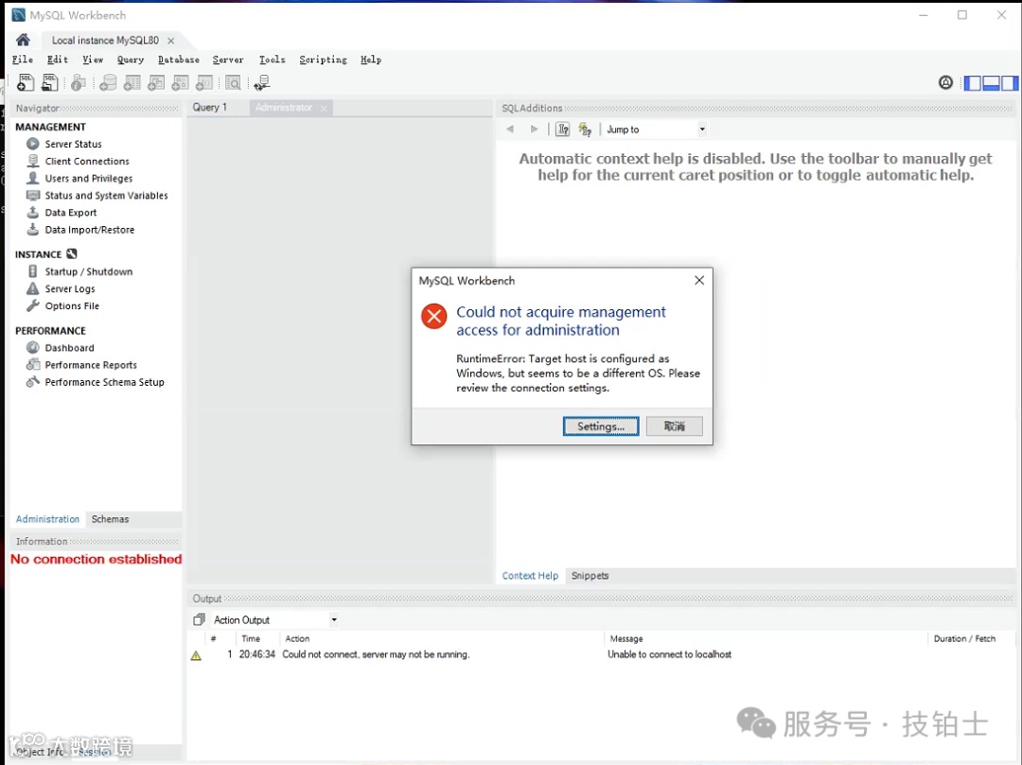The width and height of the screenshot is (1022, 765).
Task: Open the Query menu
Action: coord(131,60)
